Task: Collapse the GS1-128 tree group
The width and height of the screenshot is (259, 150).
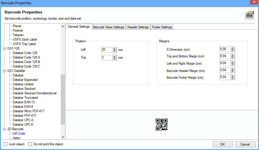Action: [x=4, y=48]
